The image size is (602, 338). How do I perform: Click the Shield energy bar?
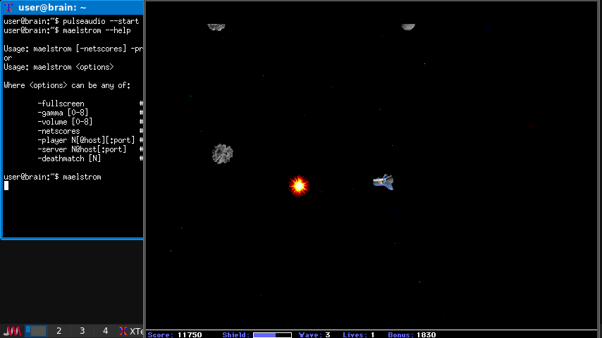point(272,335)
